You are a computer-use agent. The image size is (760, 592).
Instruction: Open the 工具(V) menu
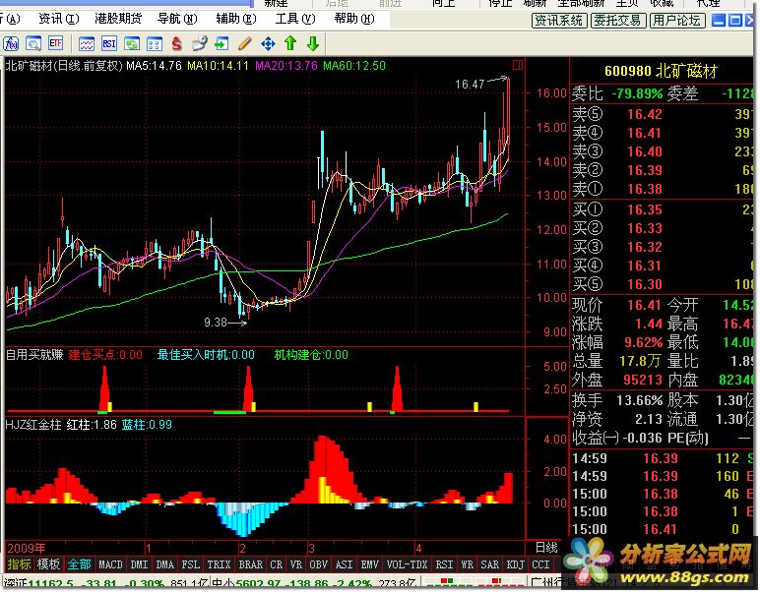295,19
